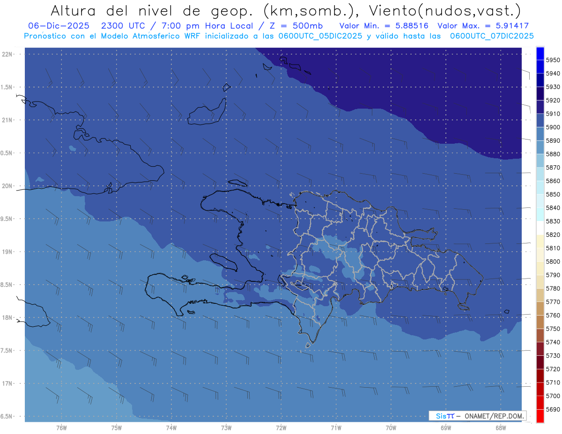Screen dimensions: 562x434
Task: Click the legend value '5820'
Action: [553, 235]
